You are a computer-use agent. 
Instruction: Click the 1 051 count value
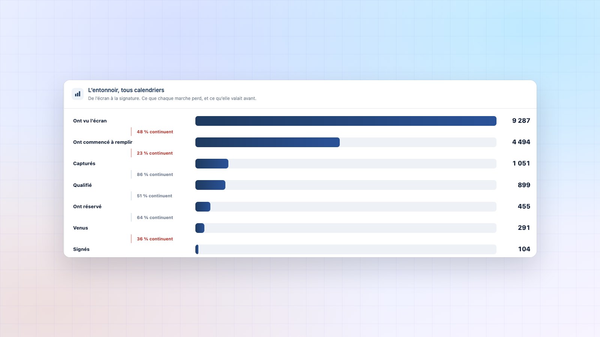click(x=521, y=163)
